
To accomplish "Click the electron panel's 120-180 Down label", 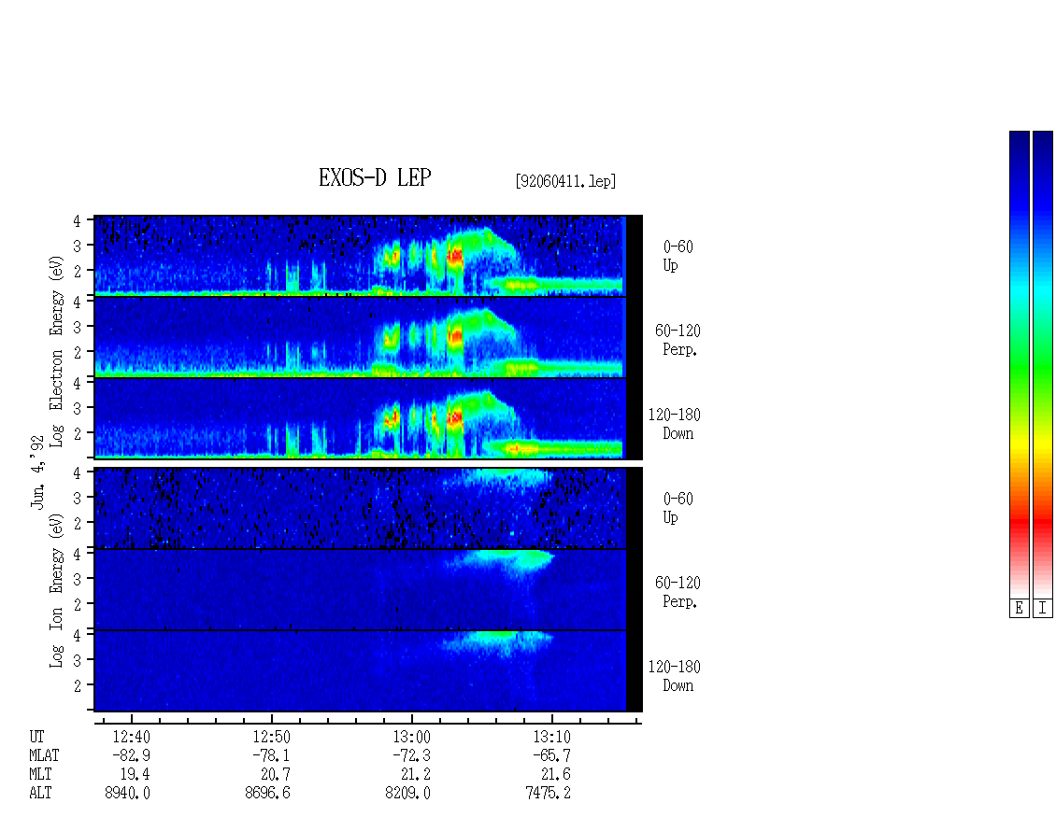I will click(674, 424).
